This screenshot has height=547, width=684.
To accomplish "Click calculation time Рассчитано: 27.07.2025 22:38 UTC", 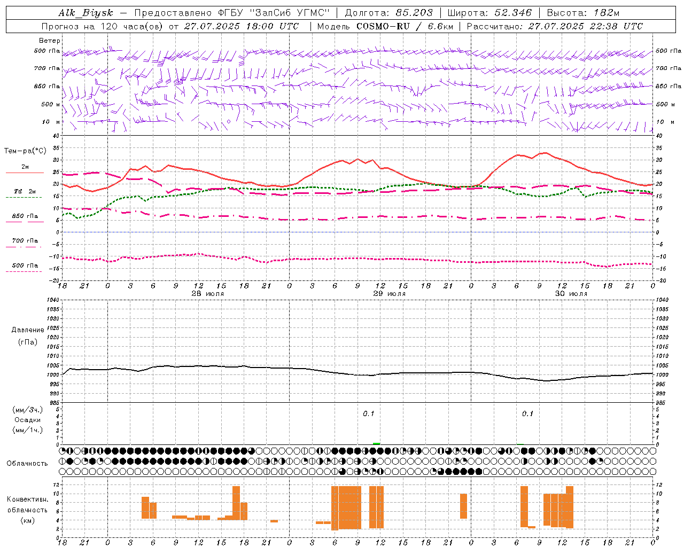I will 555,26.
